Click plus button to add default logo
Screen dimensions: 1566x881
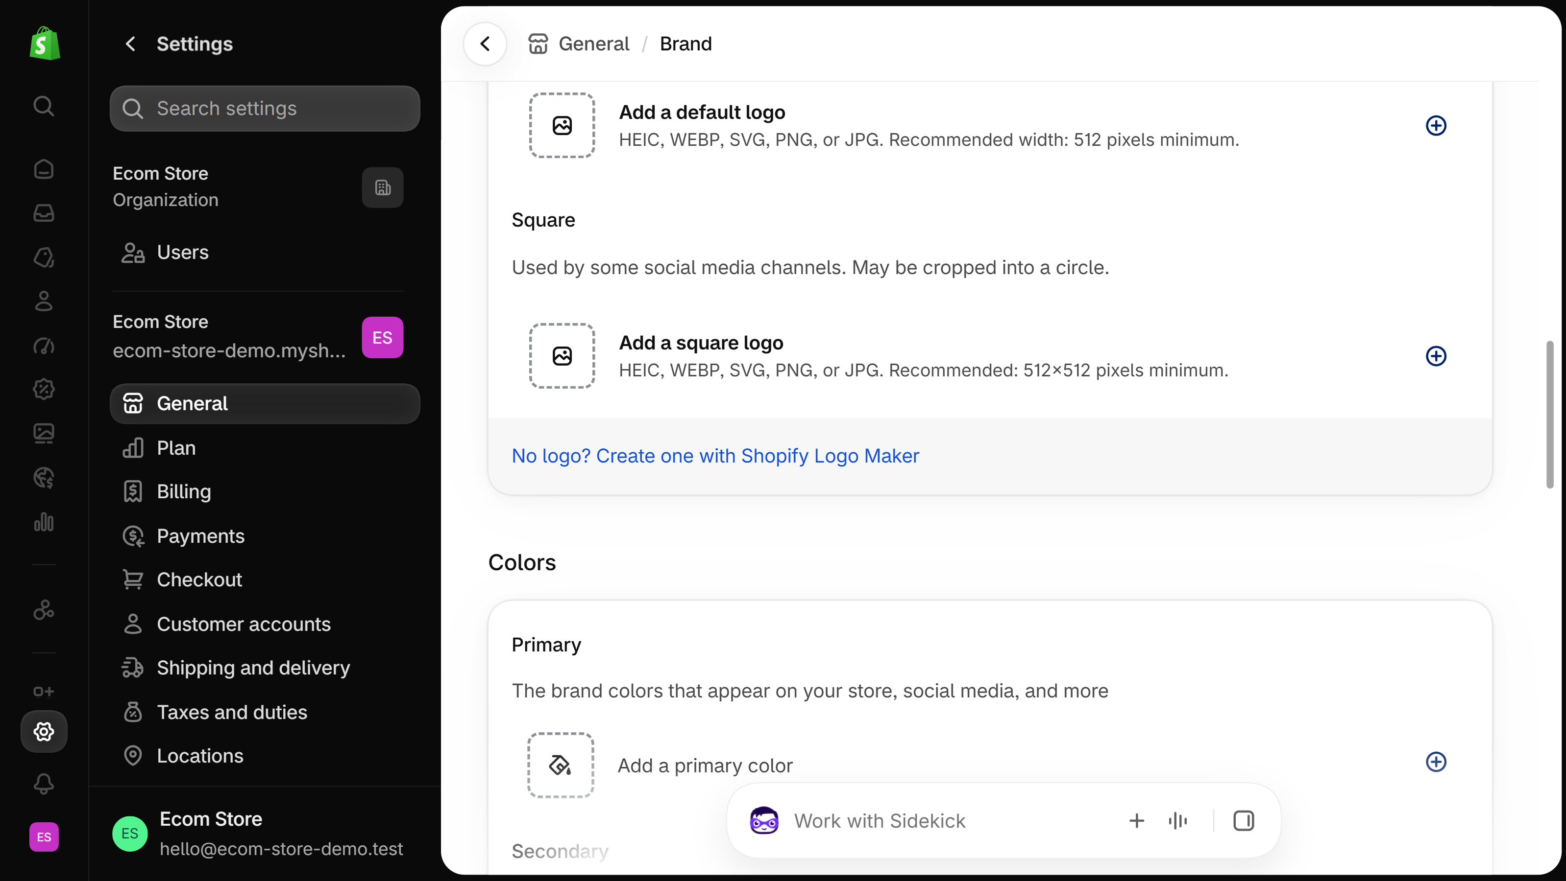tap(1436, 126)
